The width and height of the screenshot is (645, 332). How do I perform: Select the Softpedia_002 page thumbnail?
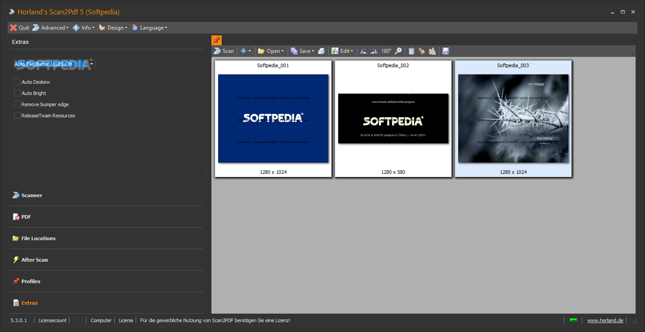click(393, 119)
